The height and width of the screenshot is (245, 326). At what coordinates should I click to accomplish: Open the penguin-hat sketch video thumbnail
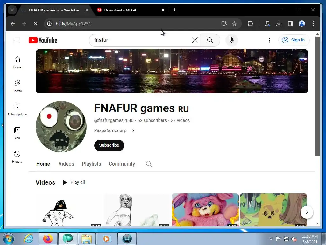pos(69,210)
